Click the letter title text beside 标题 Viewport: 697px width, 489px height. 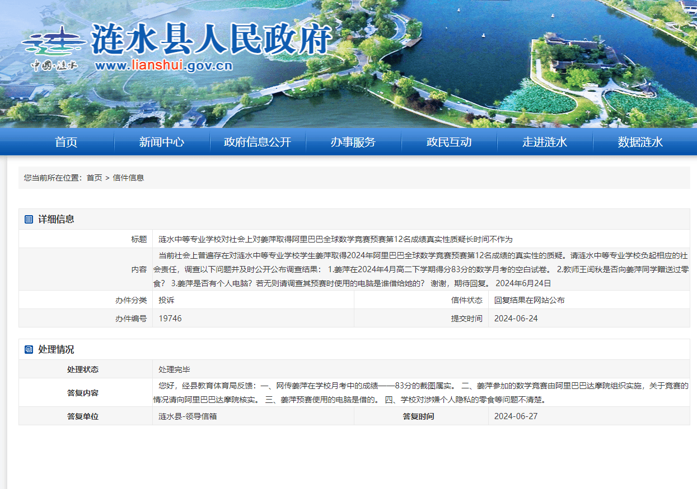click(335, 239)
